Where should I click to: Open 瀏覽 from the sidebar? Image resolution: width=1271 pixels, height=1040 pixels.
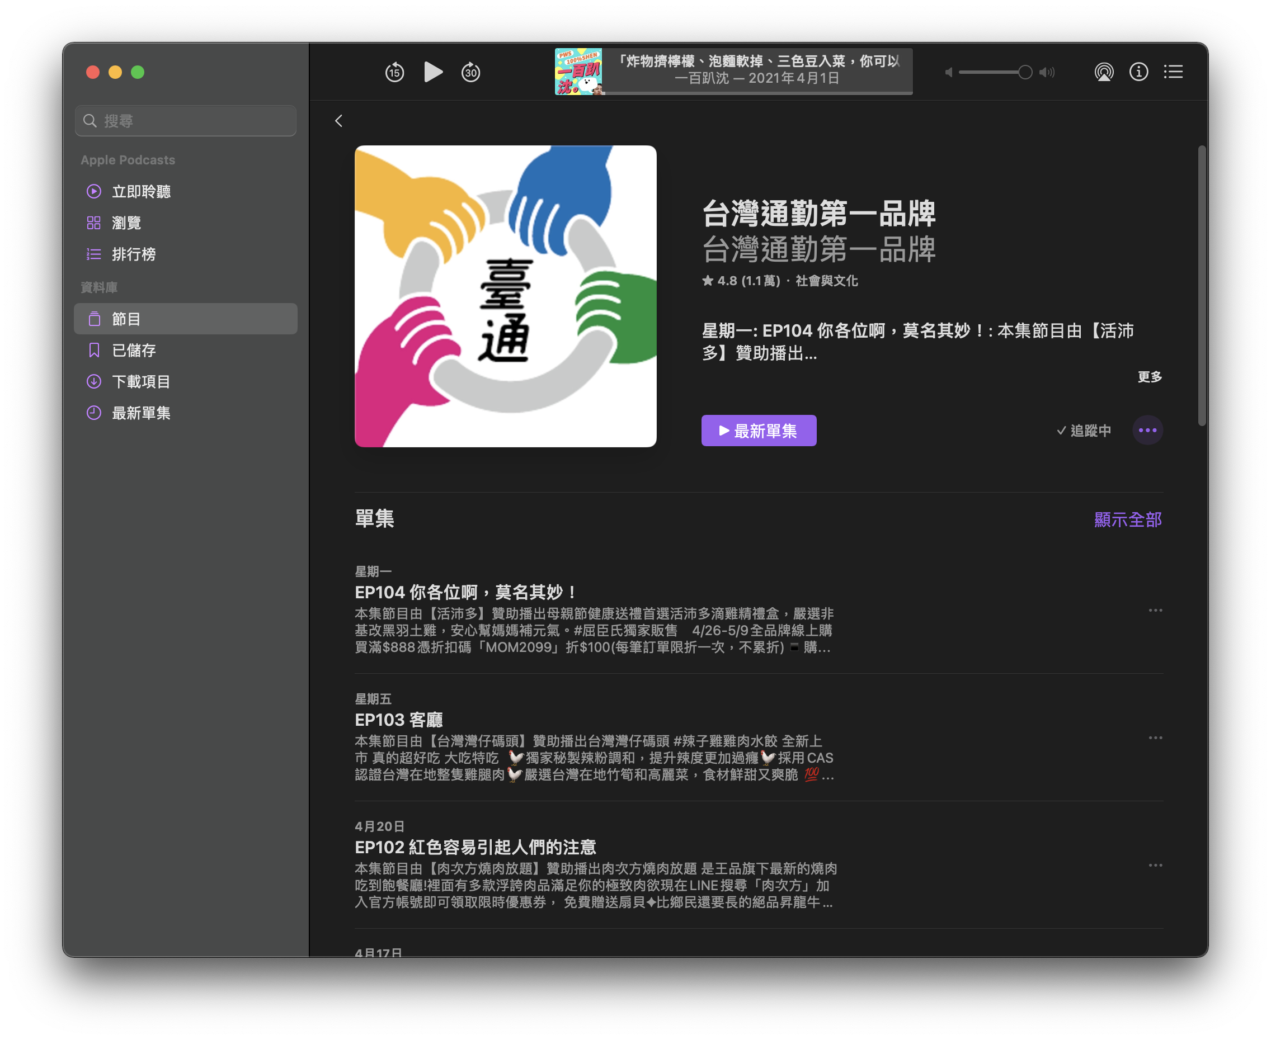click(126, 223)
